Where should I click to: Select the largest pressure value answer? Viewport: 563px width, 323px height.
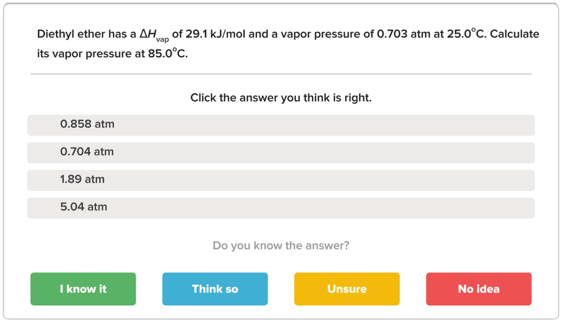click(281, 208)
